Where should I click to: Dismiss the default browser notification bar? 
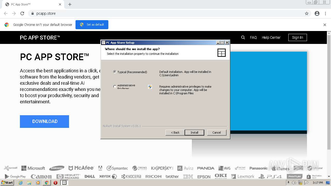click(325, 25)
